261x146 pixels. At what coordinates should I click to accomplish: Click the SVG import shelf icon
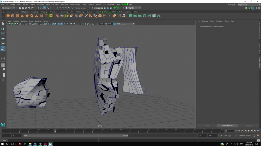(x=51, y=16)
